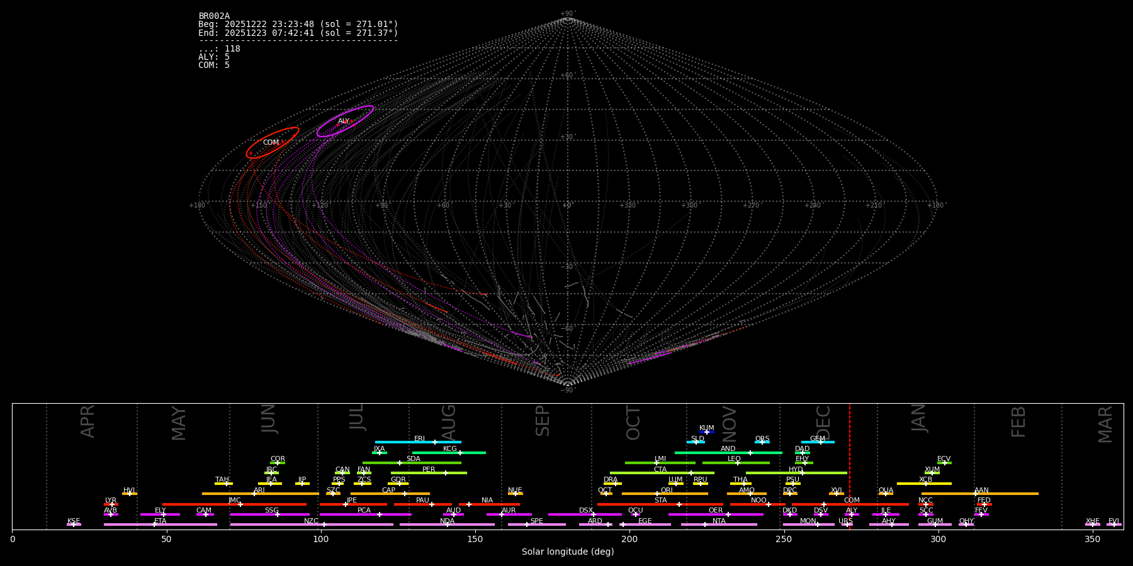Select the XHE shower bar
The width and height of the screenshot is (1133, 566).
click(1093, 524)
